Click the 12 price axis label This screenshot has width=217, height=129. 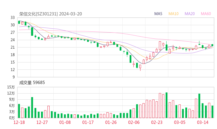13,69
